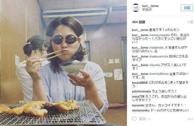Click the 464 個讚 likes count
The image size is (194, 126).
click(139, 22)
